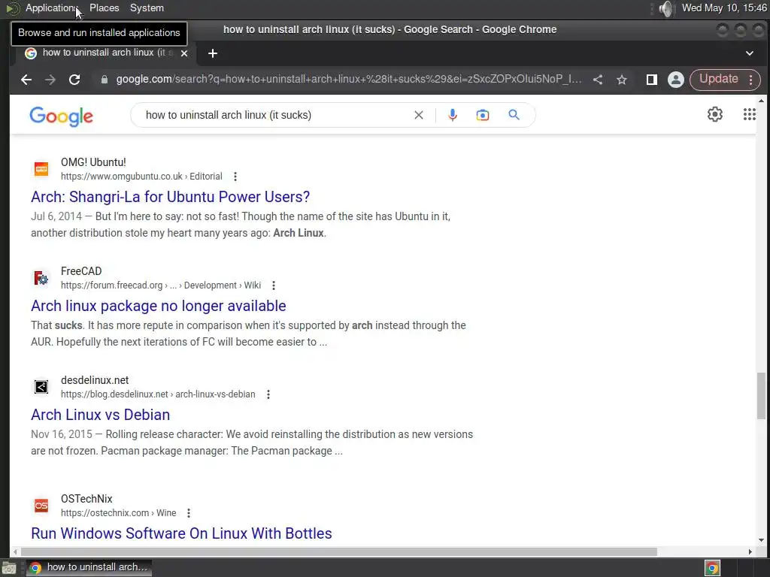770x577 pixels.
Task: Bookmark this tab with the star
Action: pyautogui.click(x=622, y=80)
